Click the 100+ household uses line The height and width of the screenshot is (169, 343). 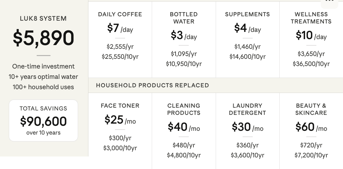[43, 87]
